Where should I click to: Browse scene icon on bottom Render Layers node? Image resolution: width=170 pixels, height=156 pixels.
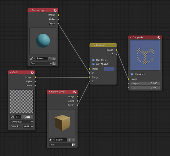click(52, 140)
